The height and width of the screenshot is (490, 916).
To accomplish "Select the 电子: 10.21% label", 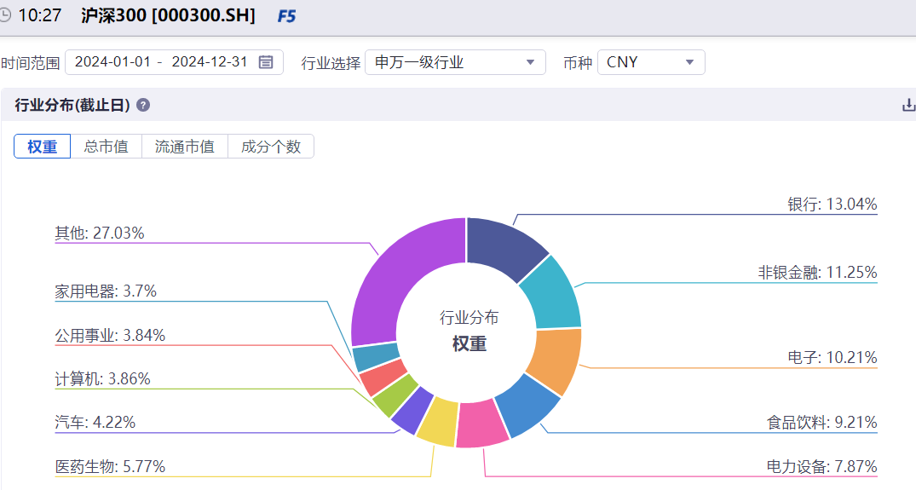I will pyautogui.click(x=832, y=357).
